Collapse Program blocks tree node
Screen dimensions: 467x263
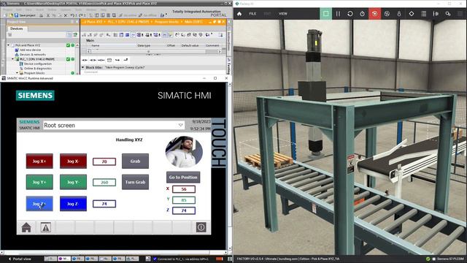click(x=17, y=73)
